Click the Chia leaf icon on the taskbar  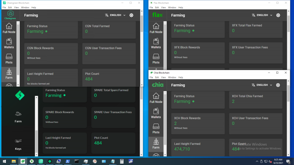[x=23, y=161]
